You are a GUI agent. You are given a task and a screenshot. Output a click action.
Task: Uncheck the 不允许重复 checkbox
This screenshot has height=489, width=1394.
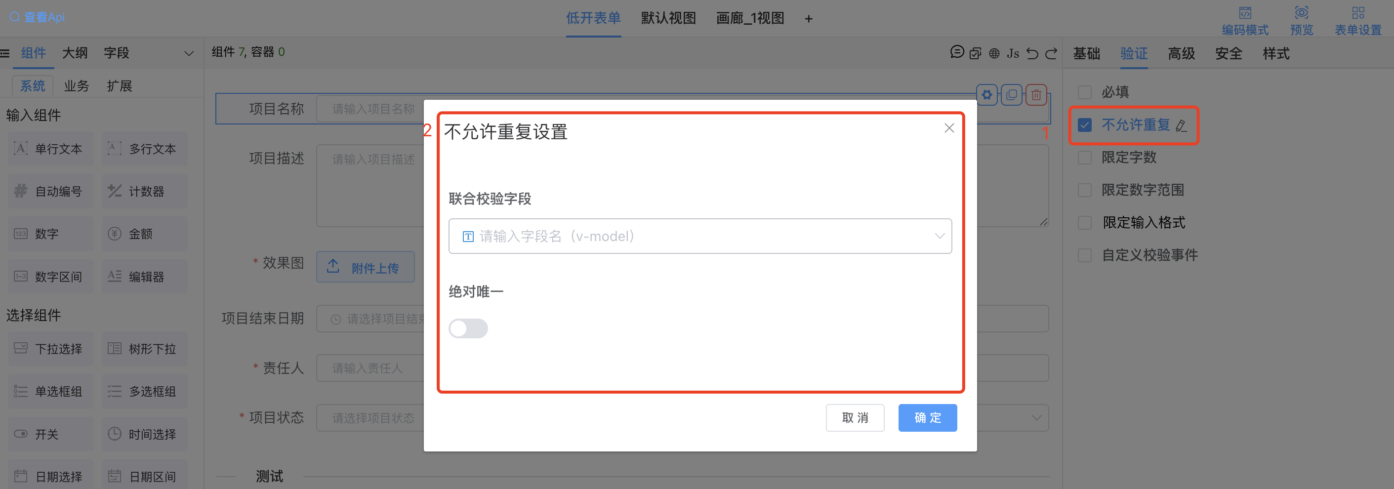[1084, 125]
